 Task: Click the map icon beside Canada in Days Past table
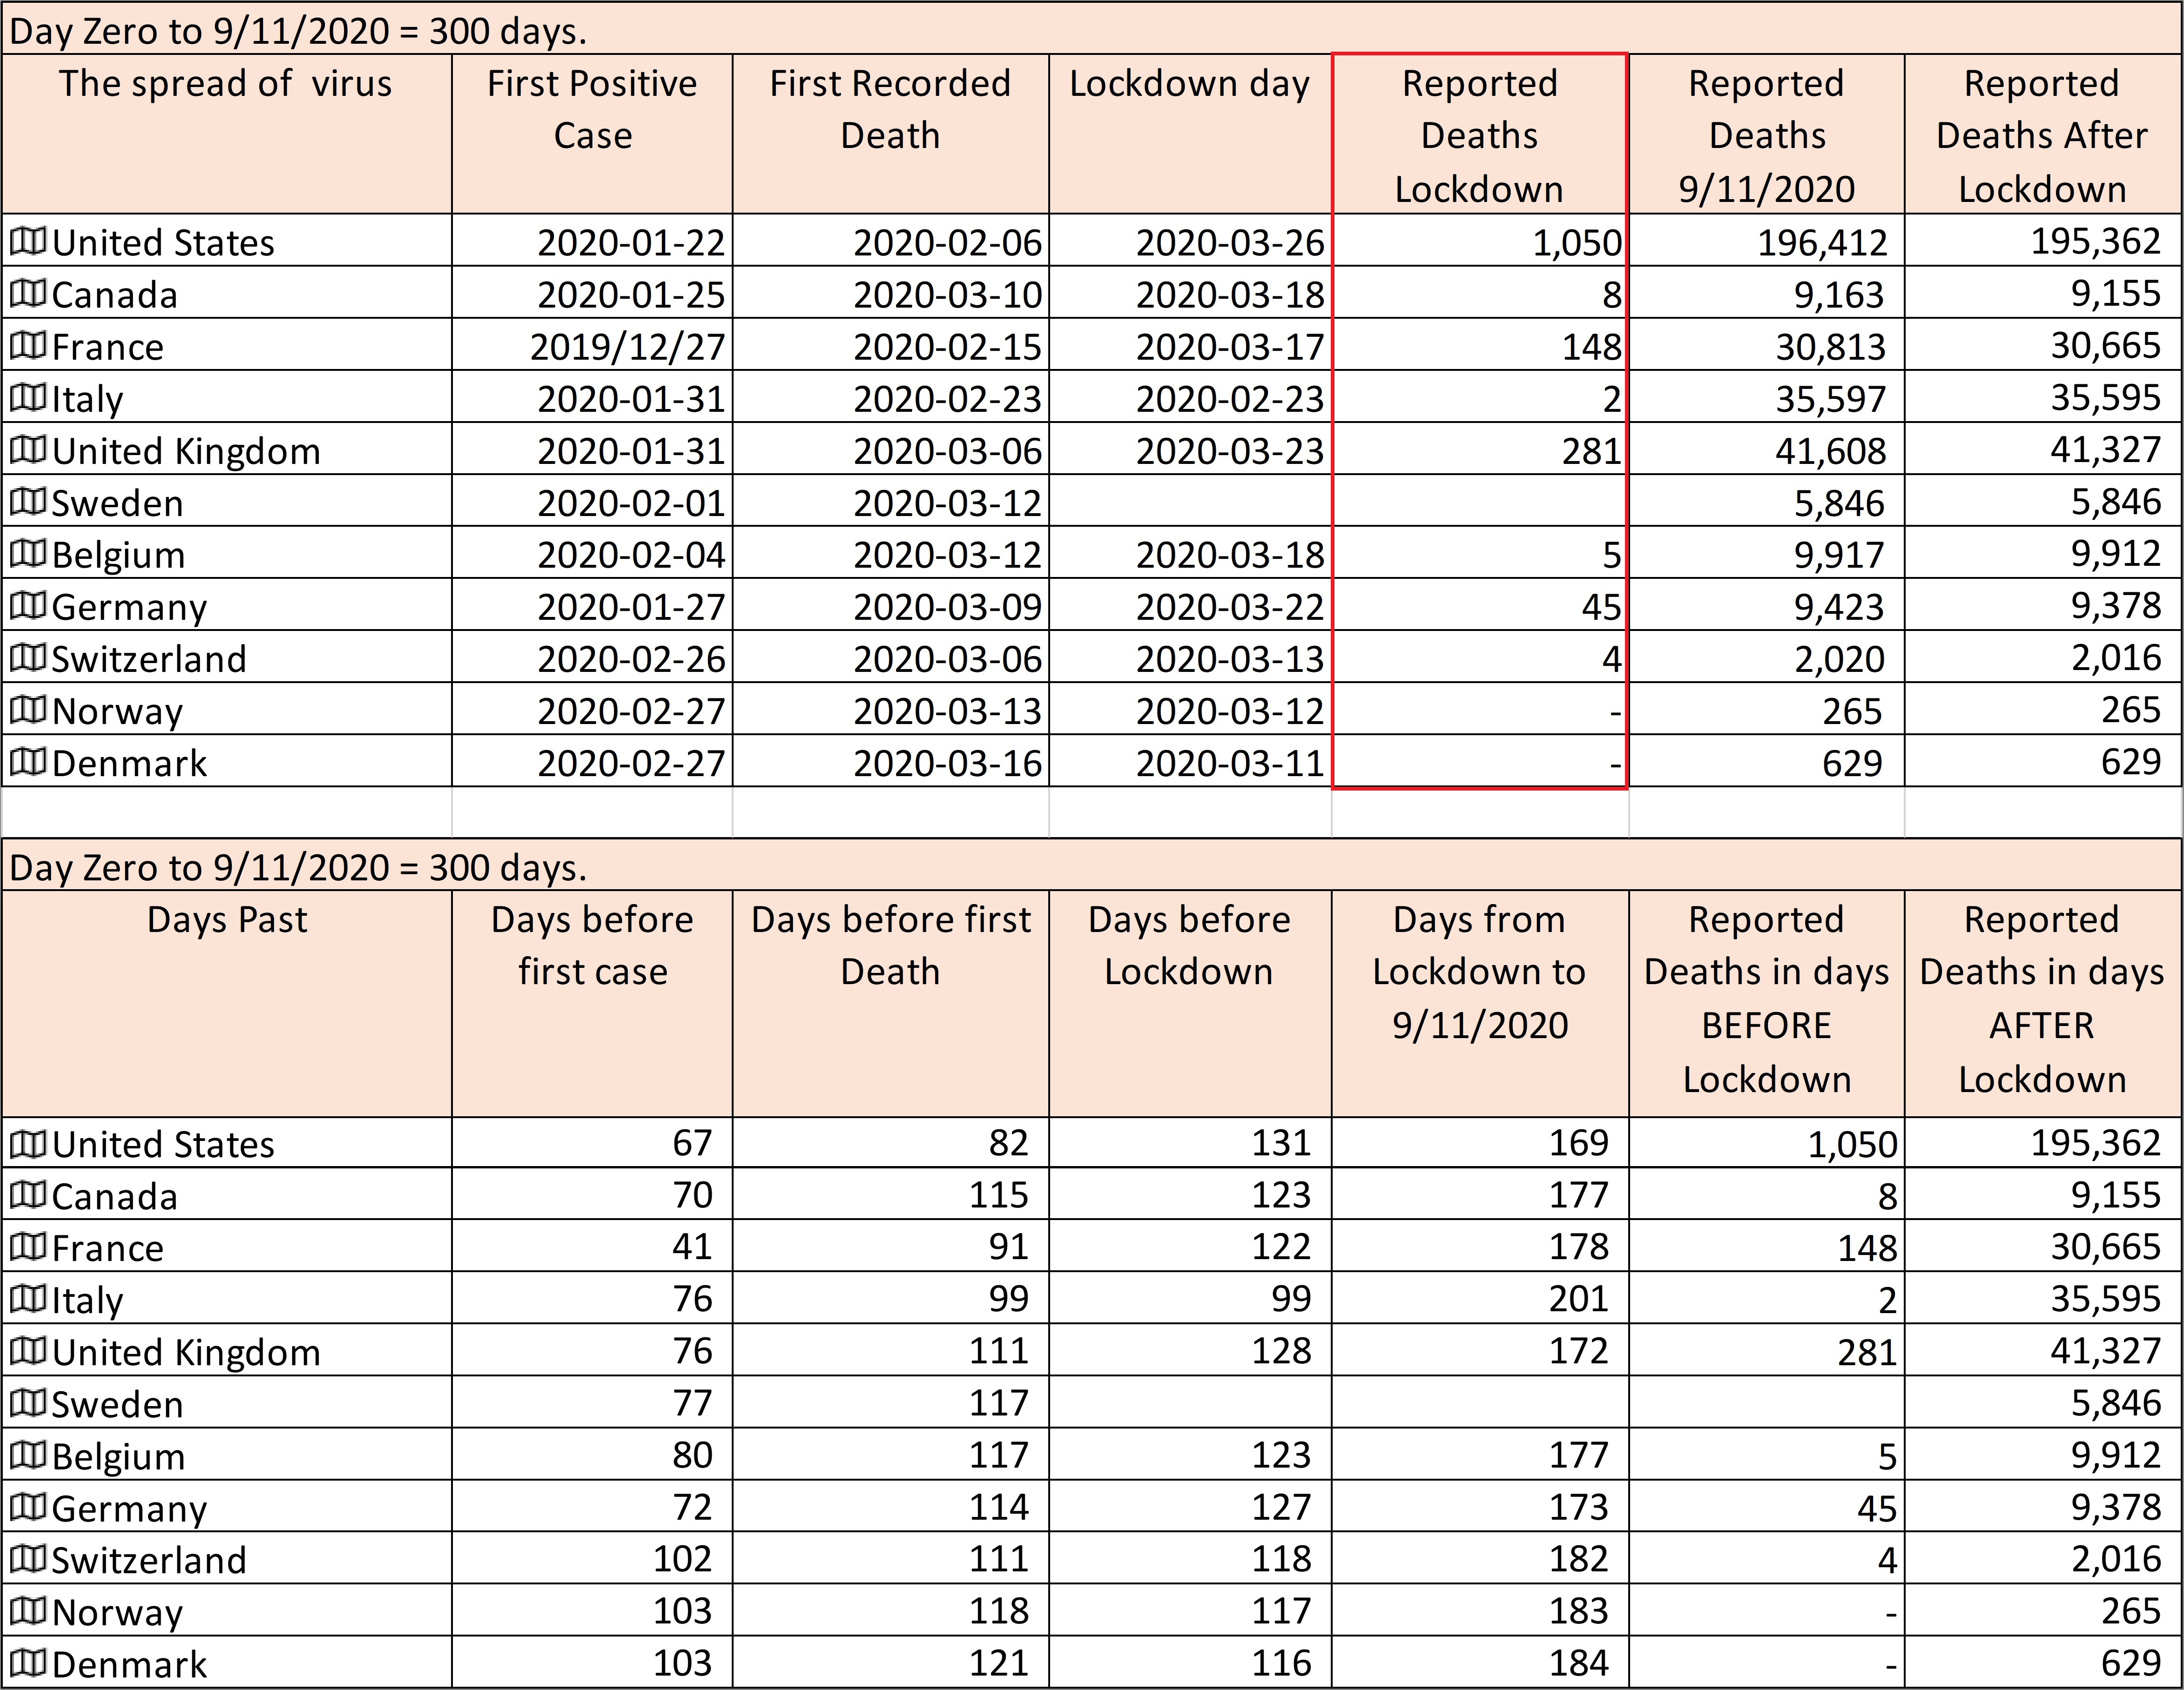(x=28, y=1194)
